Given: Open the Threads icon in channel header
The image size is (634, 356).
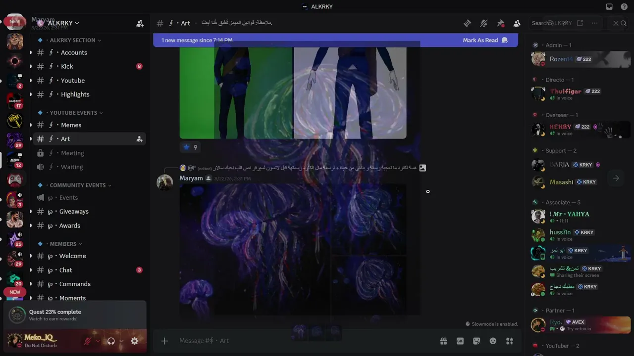Looking at the screenshot, I should (x=467, y=23).
